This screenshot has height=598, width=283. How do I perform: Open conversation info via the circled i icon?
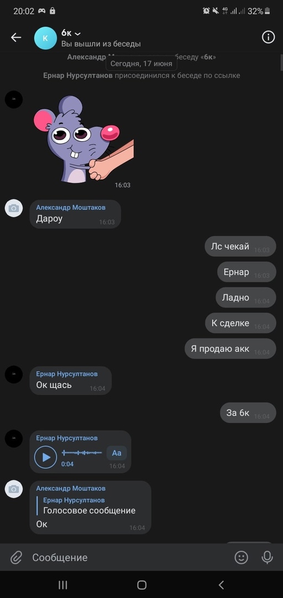(268, 38)
